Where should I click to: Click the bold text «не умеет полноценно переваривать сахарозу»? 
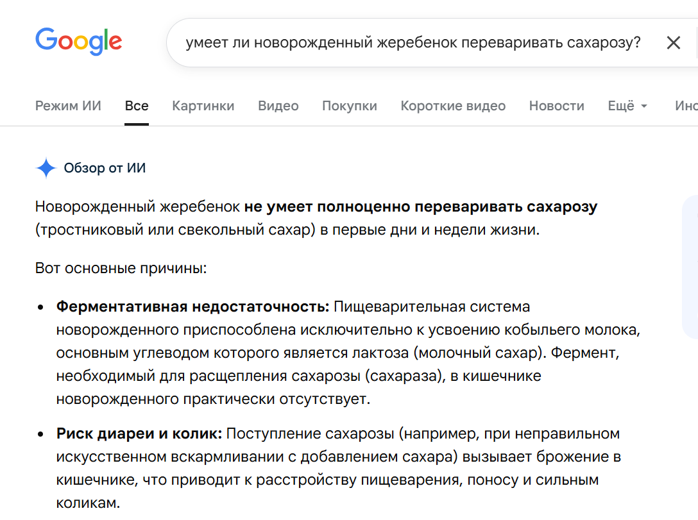pyautogui.click(x=423, y=207)
